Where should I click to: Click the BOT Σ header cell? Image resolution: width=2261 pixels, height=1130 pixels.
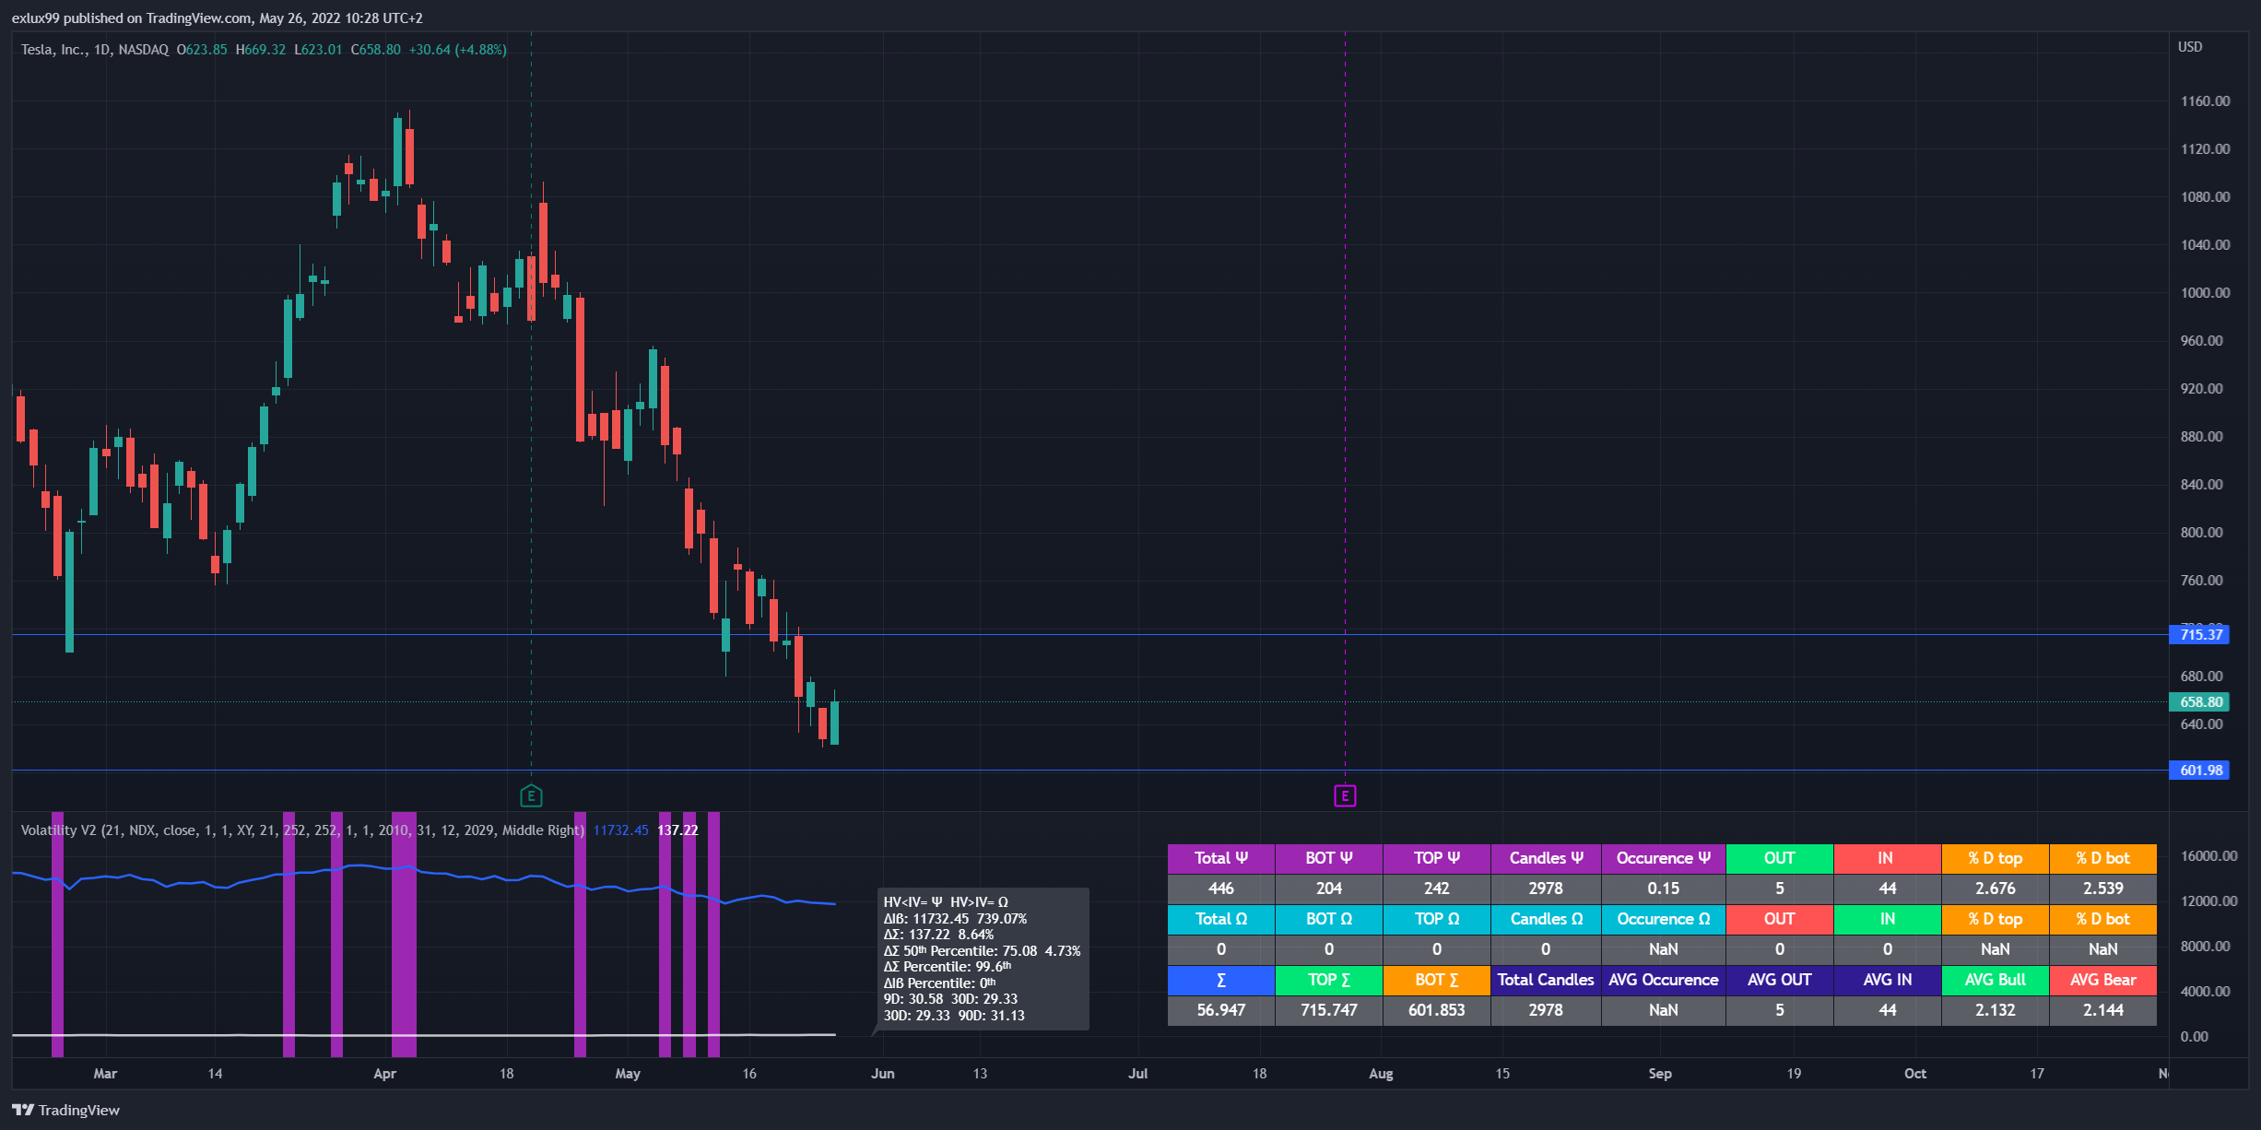[x=1437, y=980]
